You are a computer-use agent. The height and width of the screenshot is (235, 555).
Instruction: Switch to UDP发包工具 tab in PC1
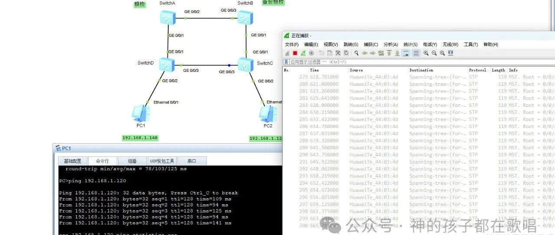point(162,161)
